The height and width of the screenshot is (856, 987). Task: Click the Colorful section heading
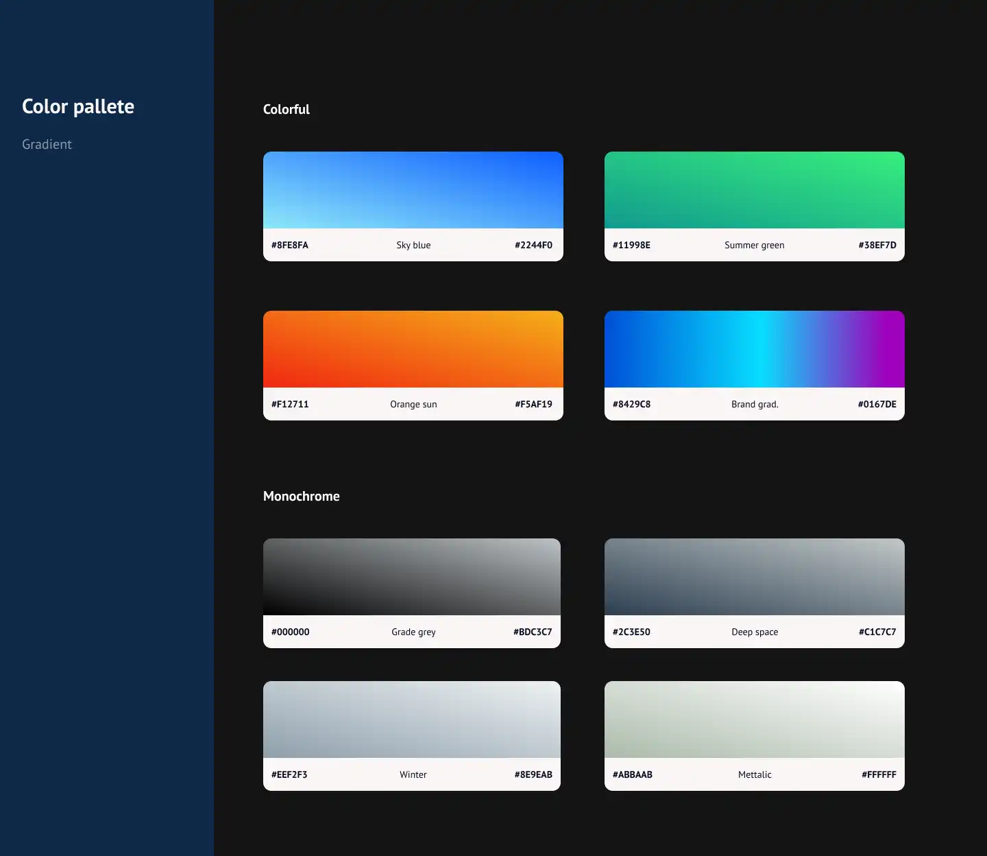click(287, 109)
